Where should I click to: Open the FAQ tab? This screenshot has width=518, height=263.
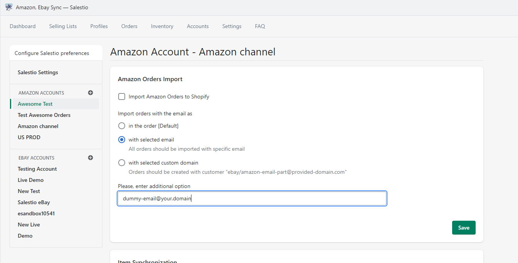pyautogui.click(x=260, y=26)
